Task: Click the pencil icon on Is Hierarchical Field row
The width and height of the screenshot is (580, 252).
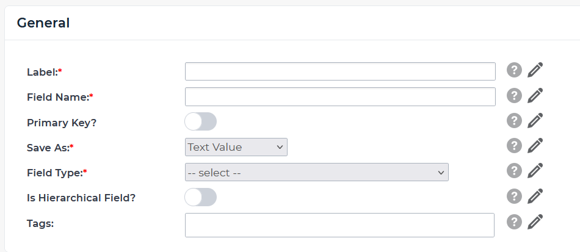Action: tap(535, 196)
